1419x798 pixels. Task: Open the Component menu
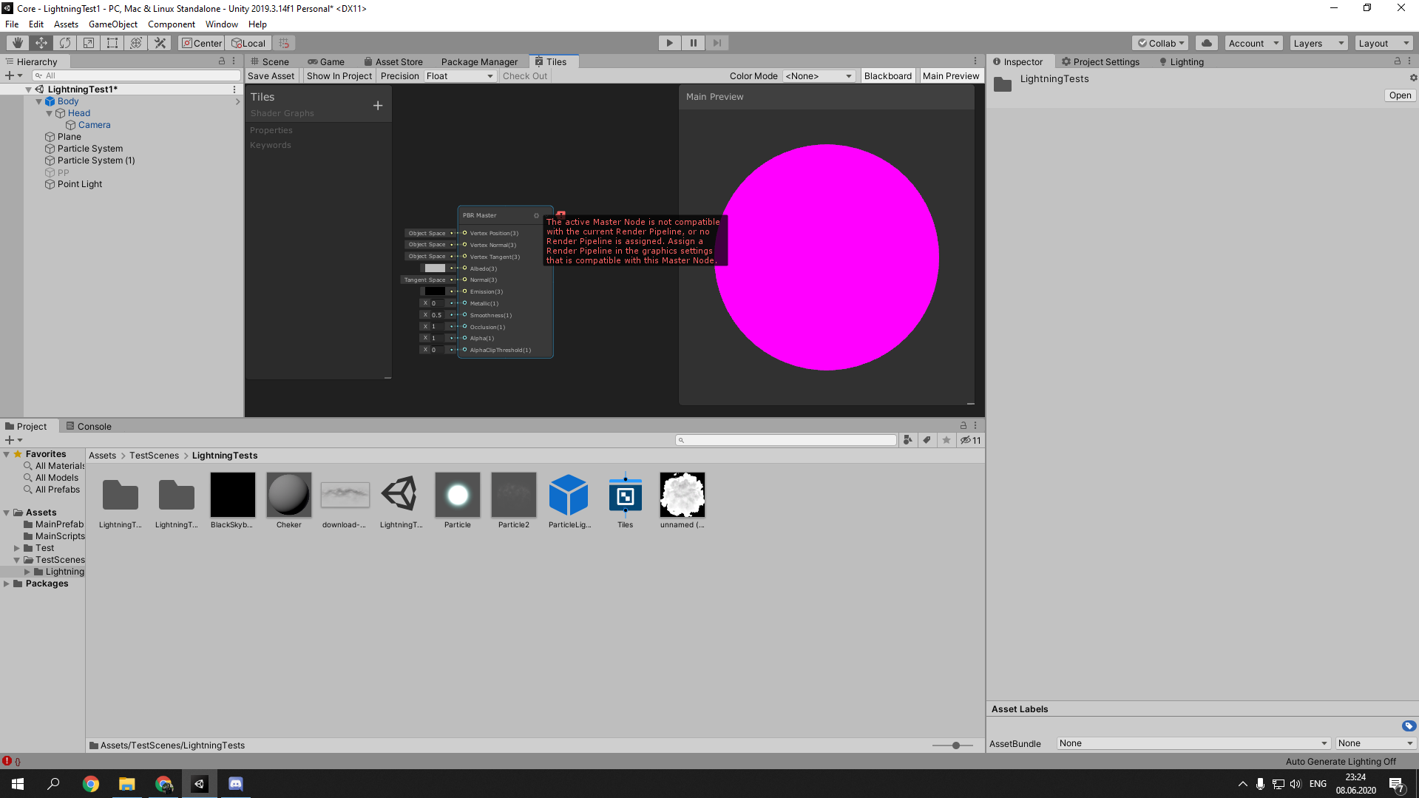click(x=172, y=24)
